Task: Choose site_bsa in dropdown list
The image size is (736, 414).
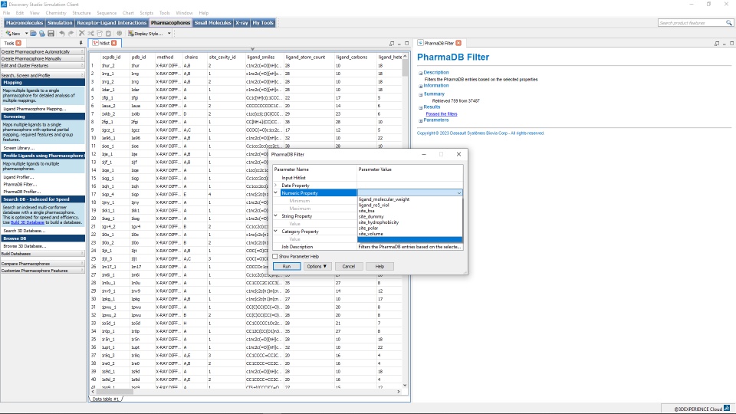Action: tap(366, 211)
